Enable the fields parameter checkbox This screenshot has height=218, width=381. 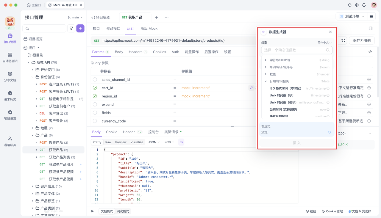tap(95, 113)
